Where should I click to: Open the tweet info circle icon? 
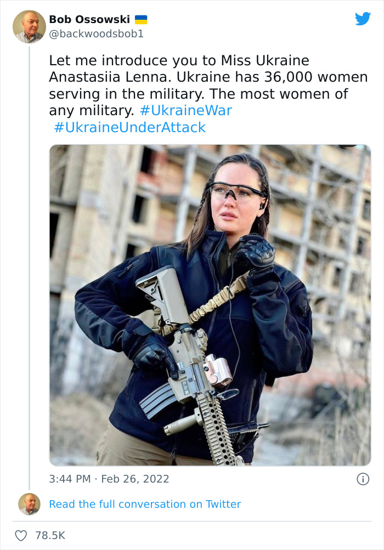(363, 479)
